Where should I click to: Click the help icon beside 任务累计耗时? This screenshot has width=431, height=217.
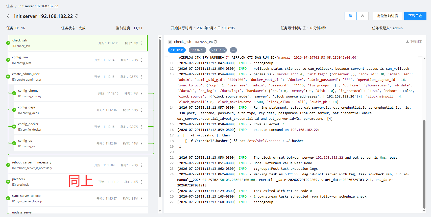[x=304, y=28]
